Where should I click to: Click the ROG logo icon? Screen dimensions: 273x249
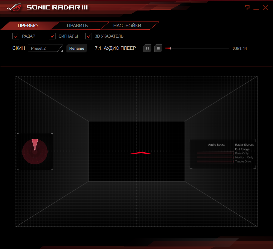14,8
